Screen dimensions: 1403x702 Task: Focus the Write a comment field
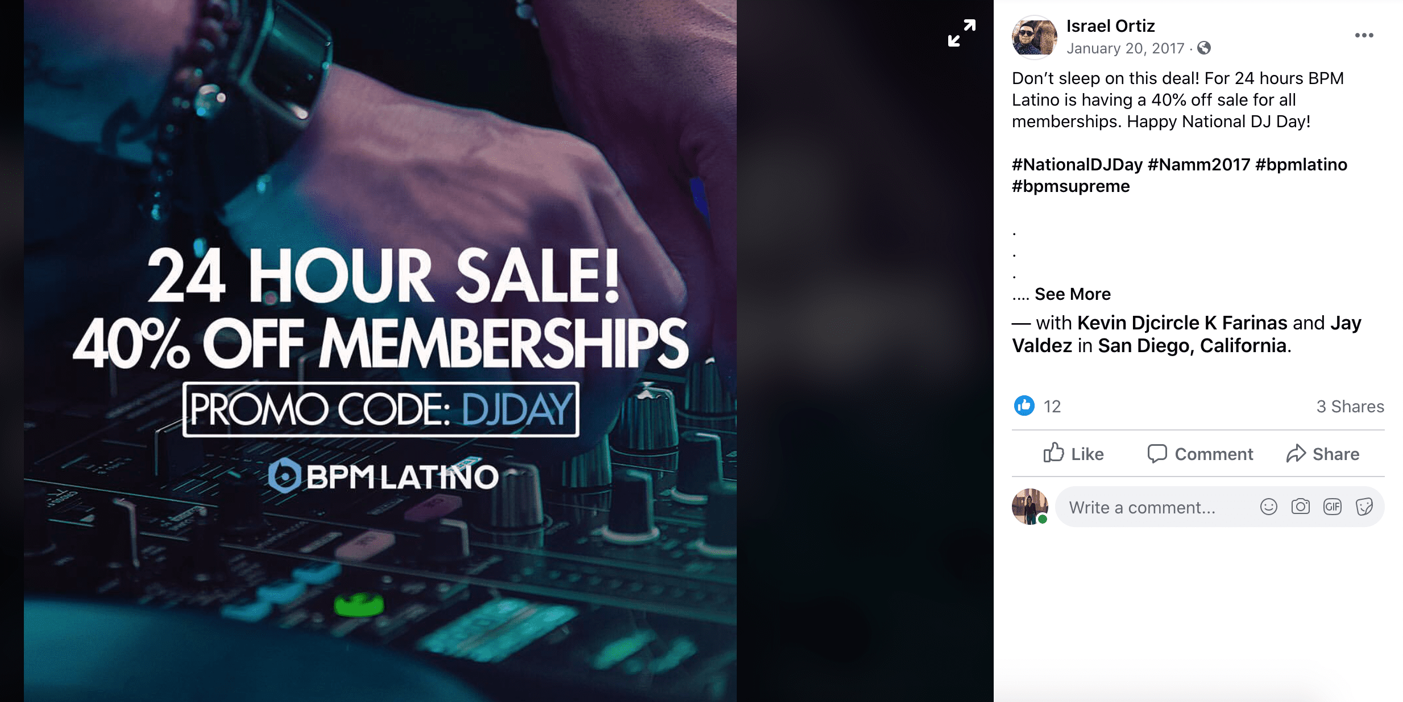[x=1154, y=507]
